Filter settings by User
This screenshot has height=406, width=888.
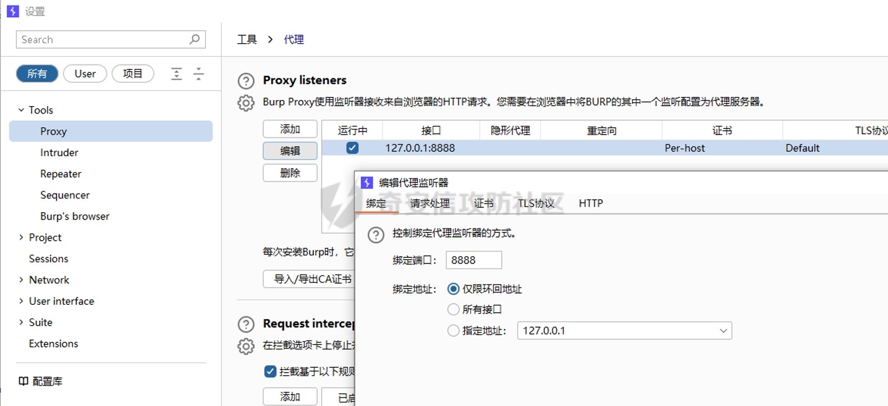tap(85, 74)
